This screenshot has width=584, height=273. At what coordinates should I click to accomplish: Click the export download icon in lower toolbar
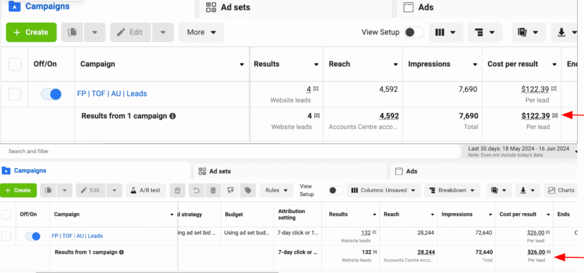(527, 190)
